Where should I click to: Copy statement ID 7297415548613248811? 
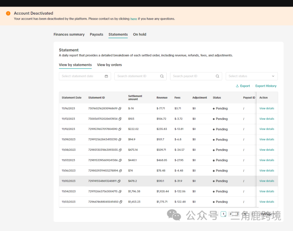coord(119,181)
